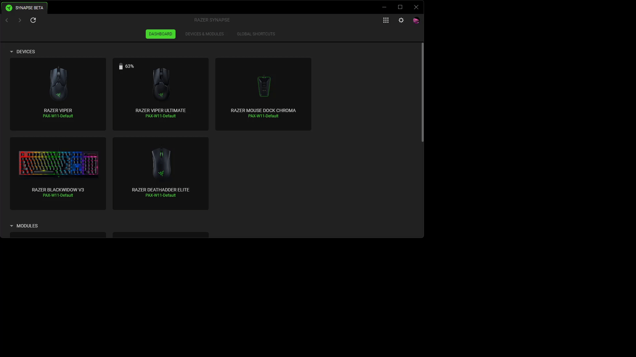The height and width of the screenshot is (357, 636).
Task: Open the user profile avatar
Action: click(416, 20)
